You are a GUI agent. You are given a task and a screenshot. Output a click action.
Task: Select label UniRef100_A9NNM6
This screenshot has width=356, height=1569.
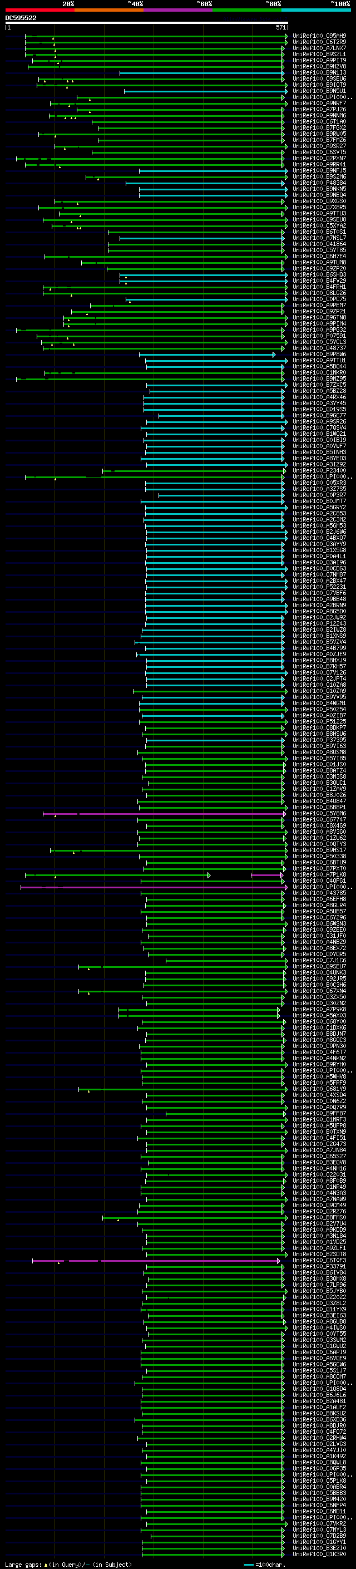tap(319, 116)
